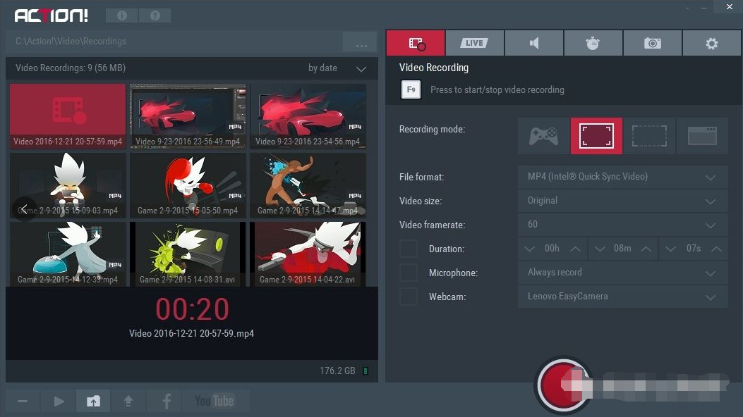This screenshot has width=743, height=417.
Task: Upload the recording to YouTube
Action: coord(215,402)
